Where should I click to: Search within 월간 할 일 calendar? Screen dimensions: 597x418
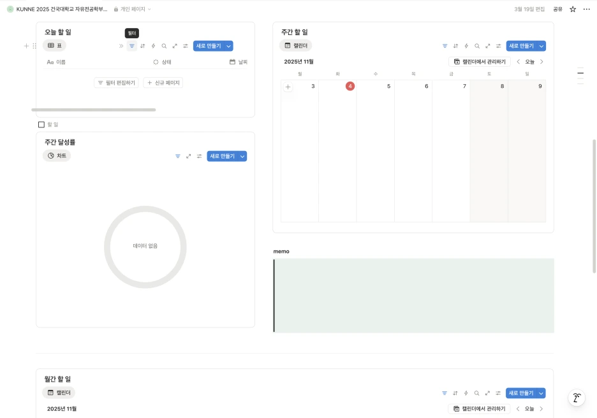pyautogui.click(x=476, y=393)
